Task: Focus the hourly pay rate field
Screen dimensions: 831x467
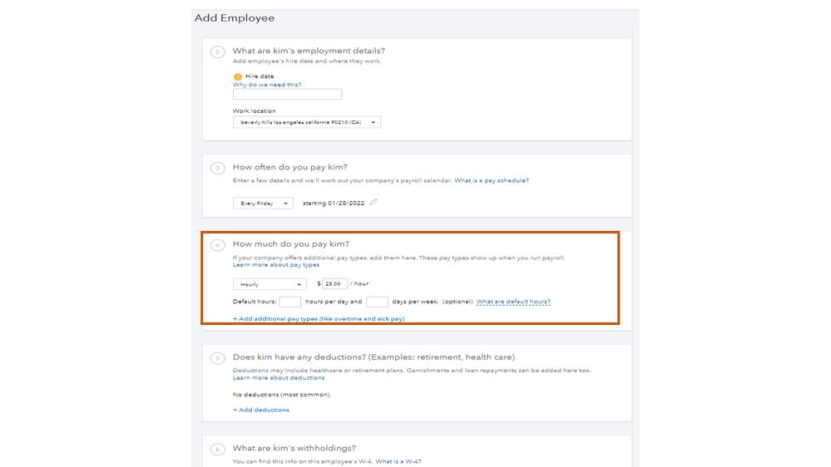Action: [334, 284]
